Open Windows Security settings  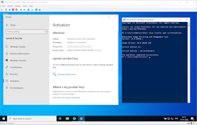click(18, 61)
